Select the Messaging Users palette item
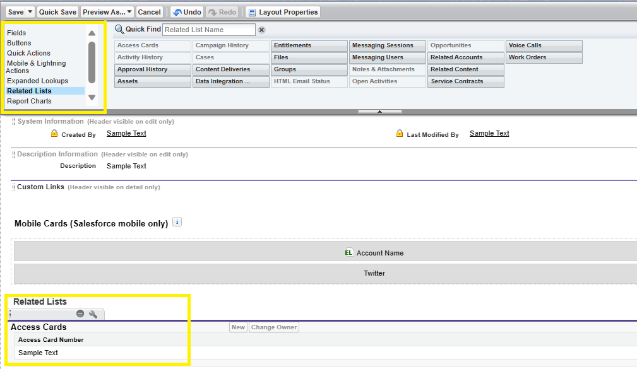This screenshot has width=637, height=369. click(388, 57)
